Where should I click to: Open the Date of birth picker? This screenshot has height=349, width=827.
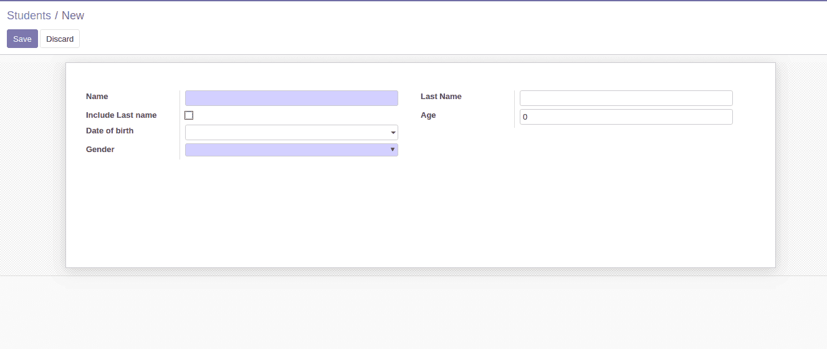[292, 132]
